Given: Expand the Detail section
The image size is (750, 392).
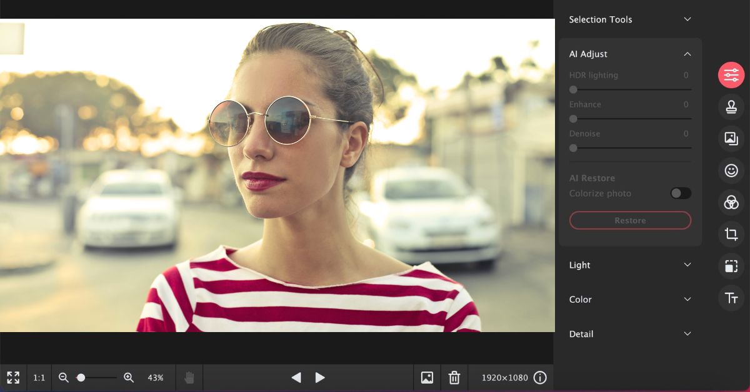Looking at the screenshot, I should click(x=630, y=334).
